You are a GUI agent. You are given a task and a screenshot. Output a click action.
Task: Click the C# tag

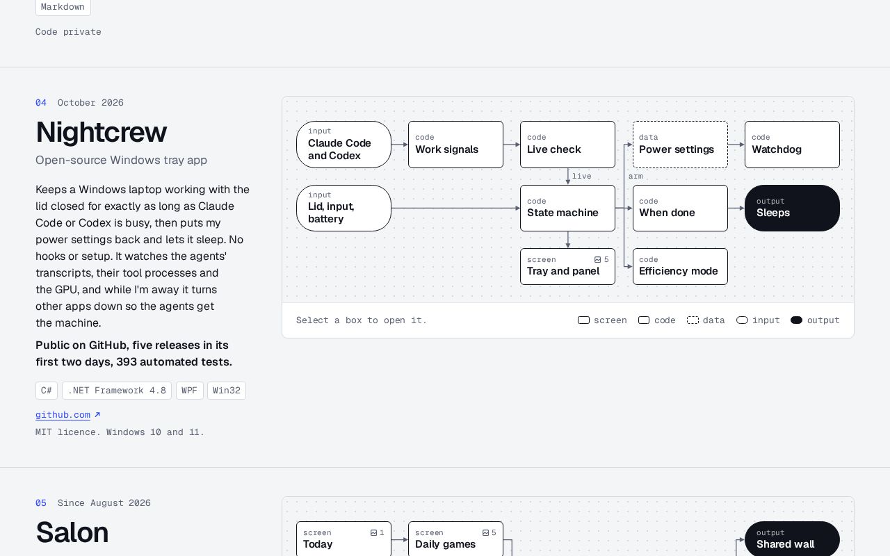tap(47, 391)
